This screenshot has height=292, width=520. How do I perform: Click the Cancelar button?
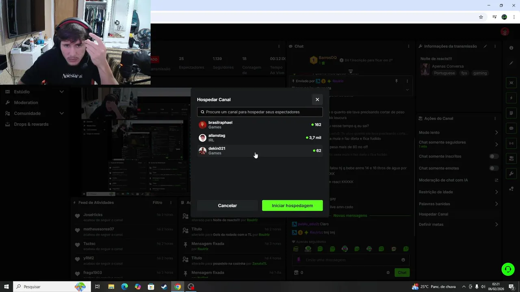[x=227, y=206]
